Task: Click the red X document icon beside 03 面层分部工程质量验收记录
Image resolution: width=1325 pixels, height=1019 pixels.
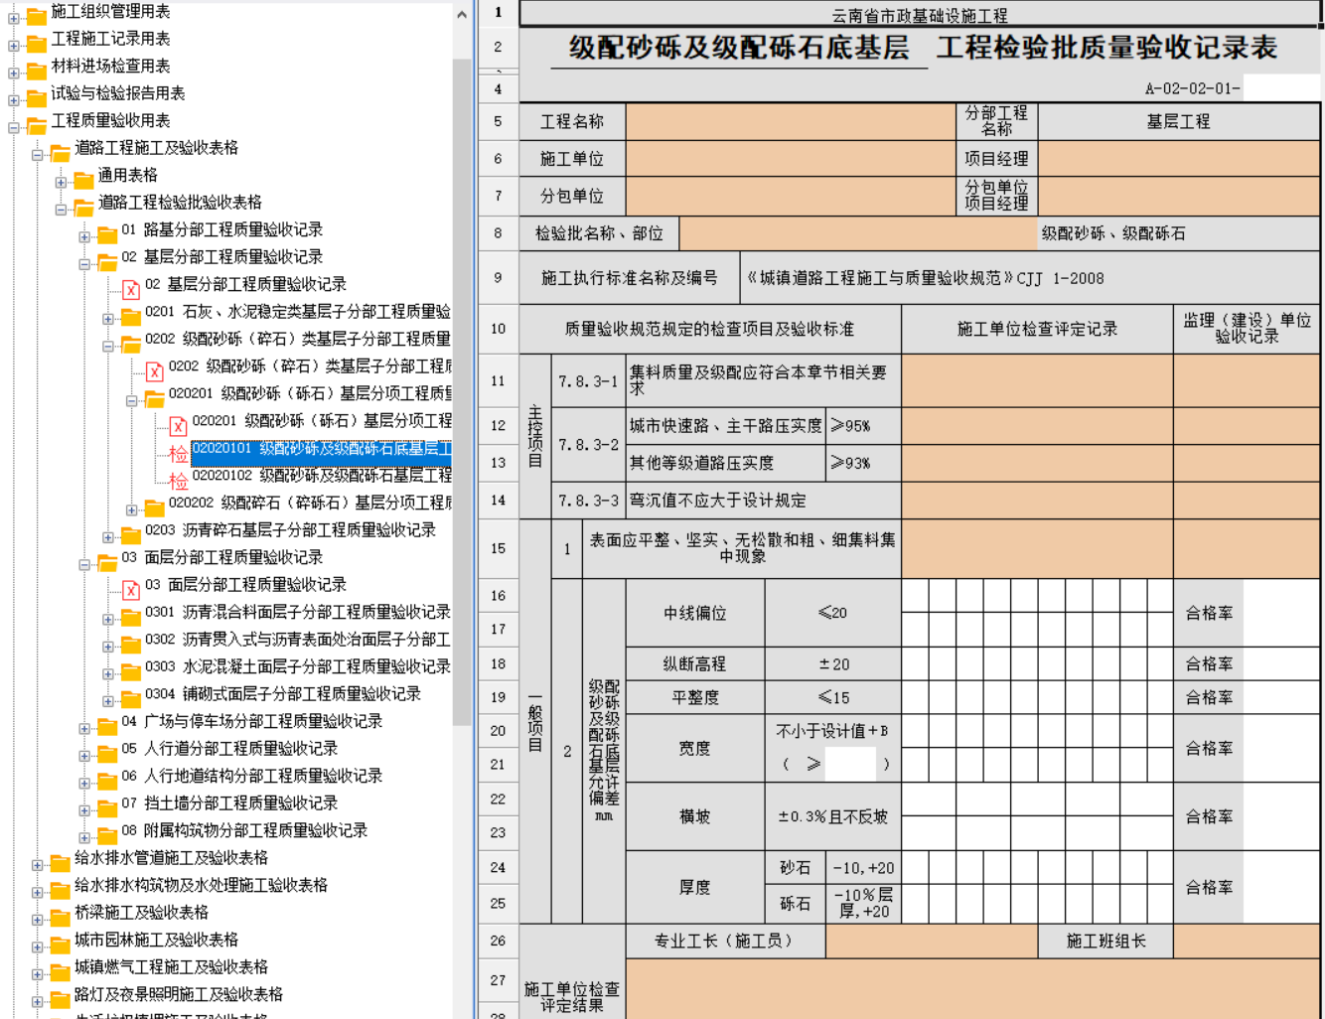Action: (x=131, y=590)
